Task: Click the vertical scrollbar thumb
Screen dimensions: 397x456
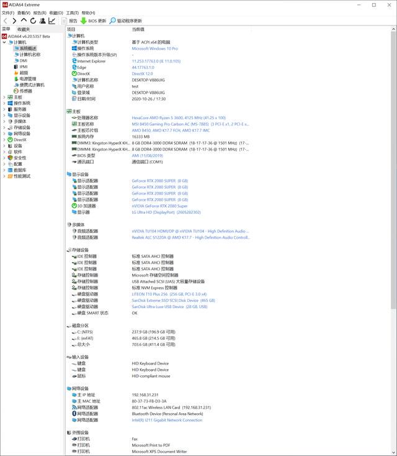Action: (393, 170)
